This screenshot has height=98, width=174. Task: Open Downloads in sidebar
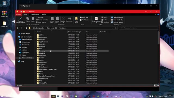24,45
